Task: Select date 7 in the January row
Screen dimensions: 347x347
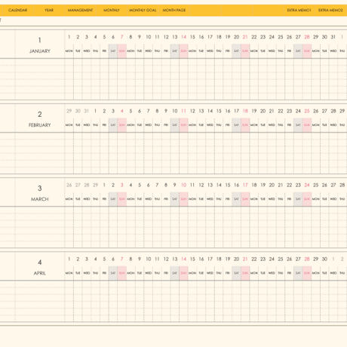Action: (122, 37)
